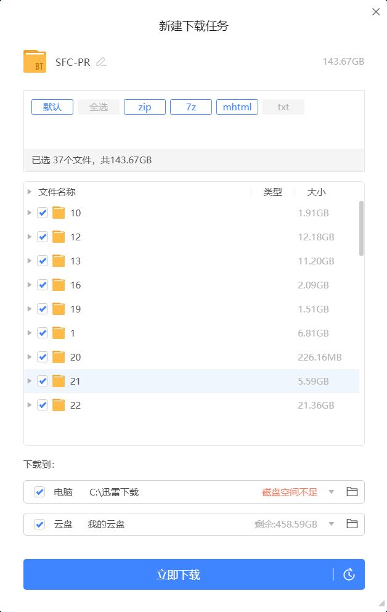This screenshot has width=387, height=612.
Task: Uncheck folder 20 checkbox
Action: 43,357
